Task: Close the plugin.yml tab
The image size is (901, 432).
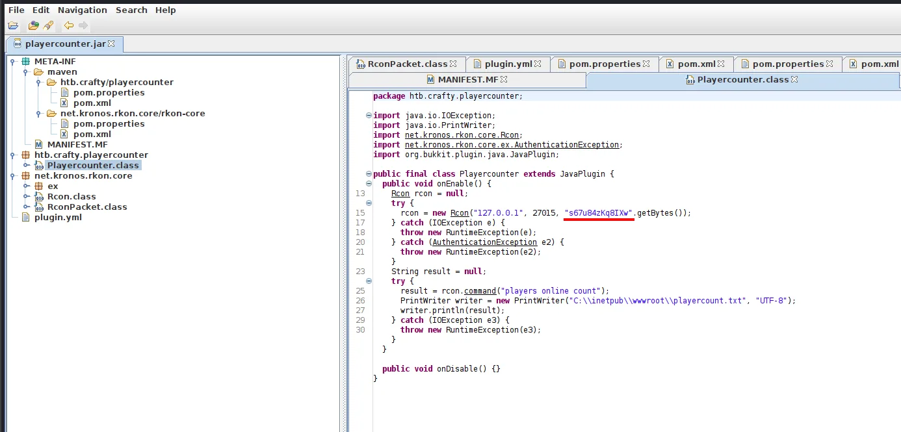Action: click(x=538, y=64)
